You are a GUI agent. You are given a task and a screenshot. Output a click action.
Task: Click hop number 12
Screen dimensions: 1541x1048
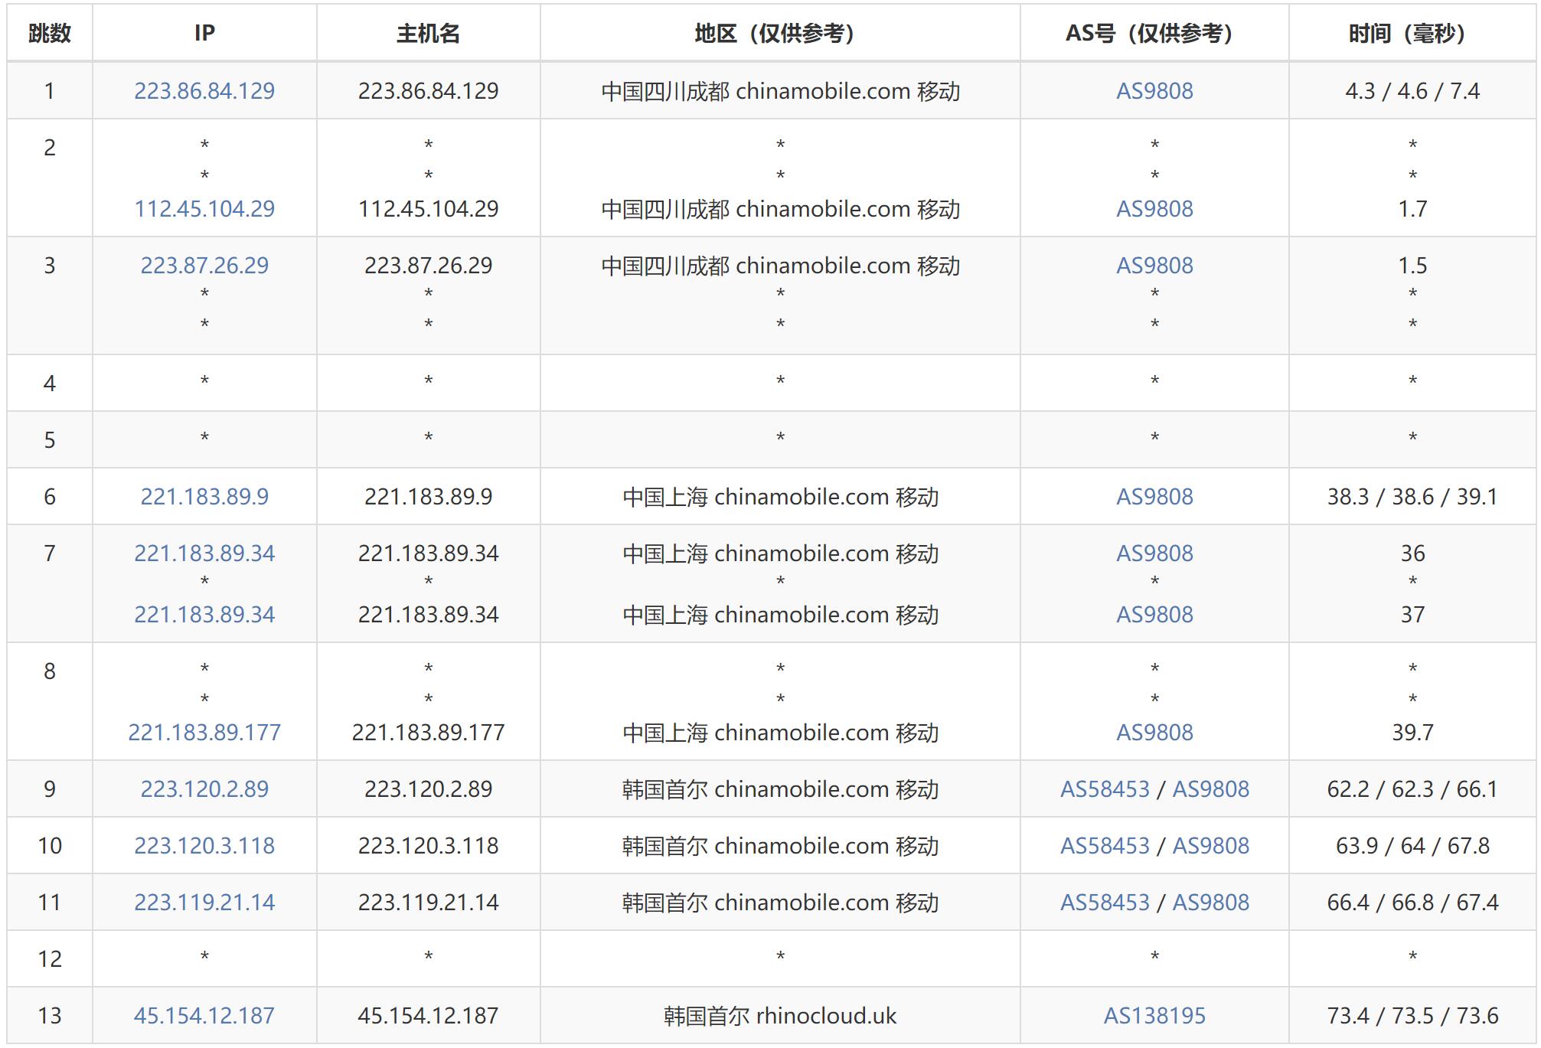tap(50, 959)
